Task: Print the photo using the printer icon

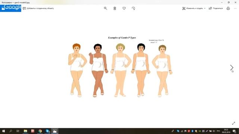Action: pos(228,8)
